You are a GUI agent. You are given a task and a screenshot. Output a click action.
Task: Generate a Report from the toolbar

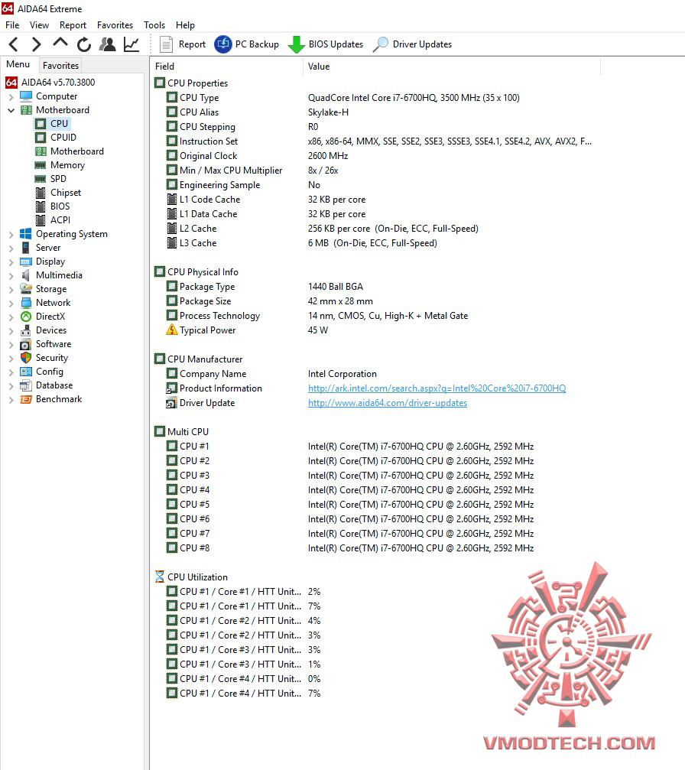coord(183,44)
